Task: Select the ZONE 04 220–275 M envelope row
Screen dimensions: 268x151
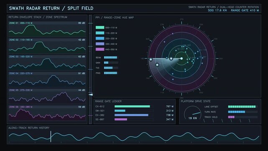Action: 47,79
